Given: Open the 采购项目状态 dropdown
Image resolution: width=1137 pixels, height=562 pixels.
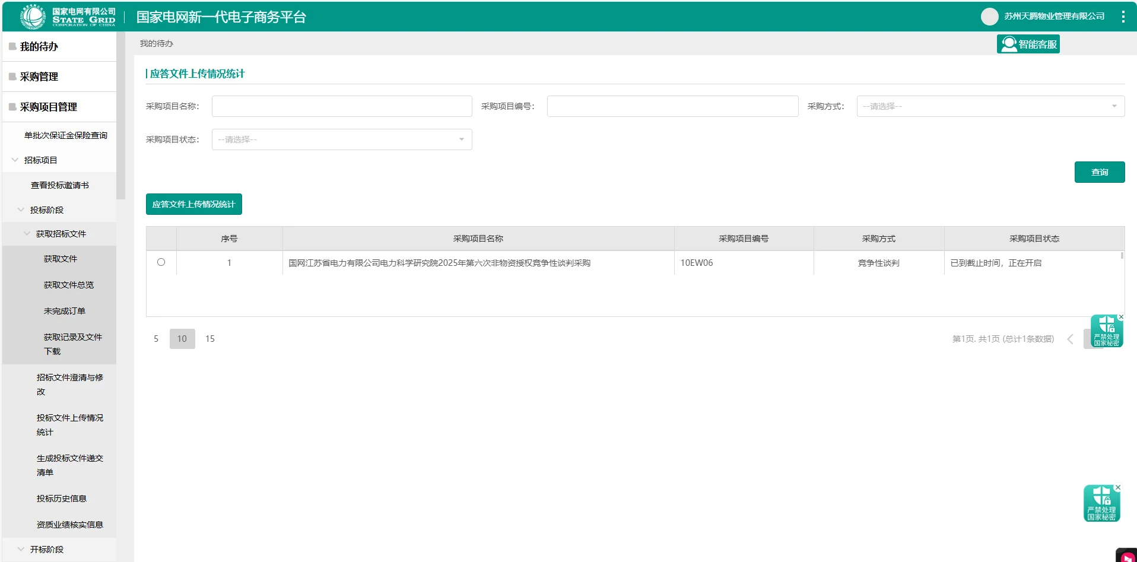Looking at the screenshot, I should [x=341, y=139].
